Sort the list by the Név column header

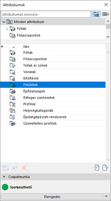click(64, 47)
